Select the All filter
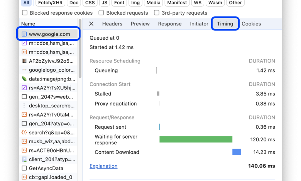The width and height of the screenshot is (301, 181). (26, 3)
